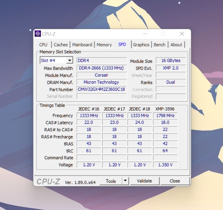Image resolution: width=223 pixels, height=210 pixels.
Task: Click the empty Serial Number field
Action: (x=102, y=96)
